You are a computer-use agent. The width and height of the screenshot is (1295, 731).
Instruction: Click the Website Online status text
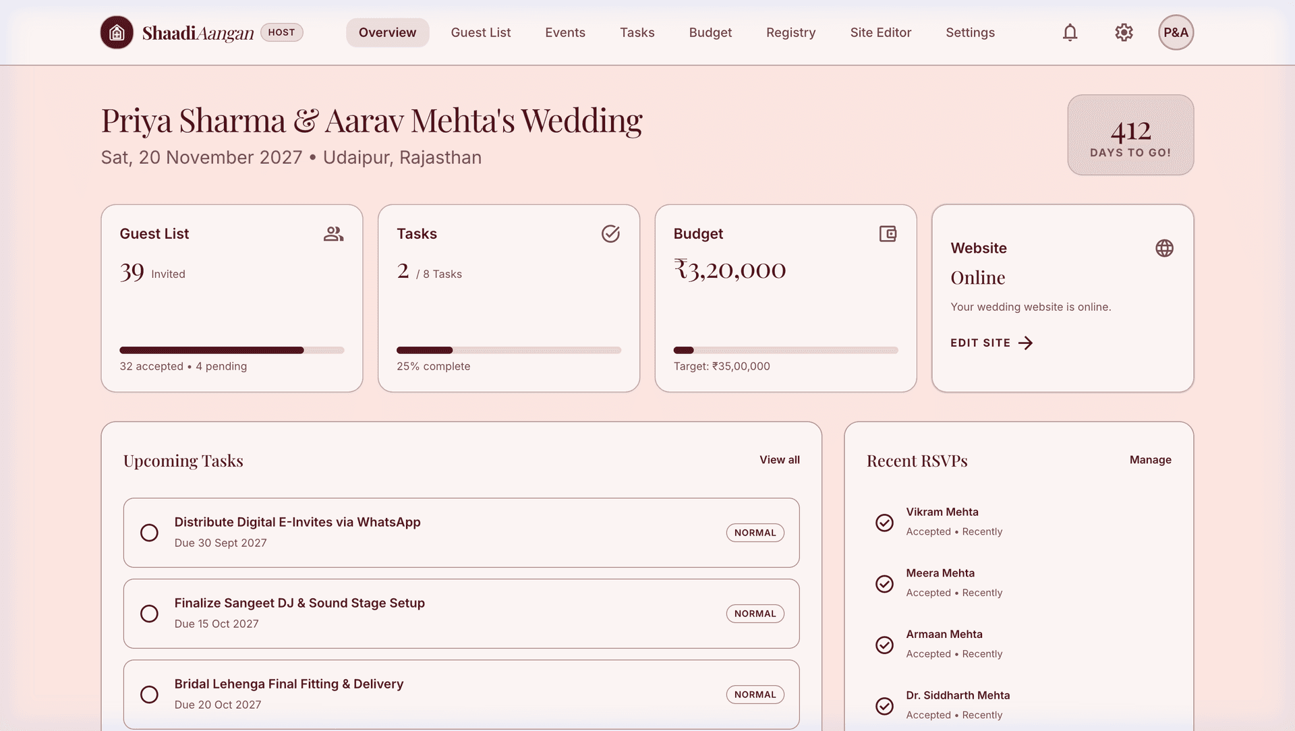tap(977, 278)
